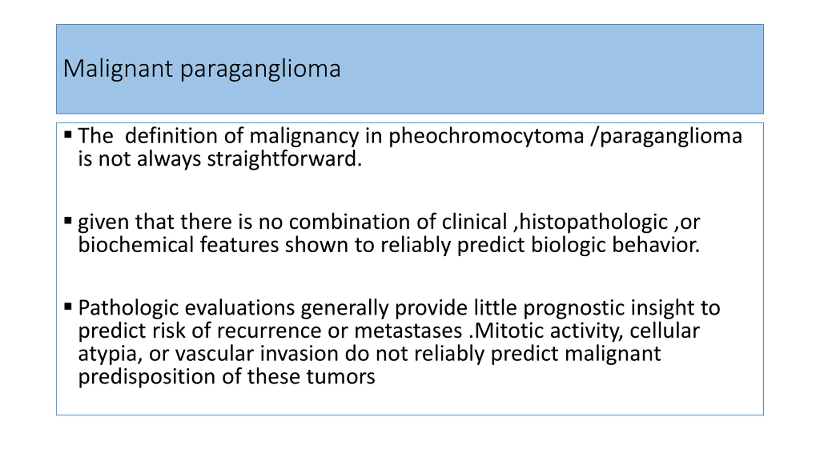
Task: Click the word 'behavior.' ending second bullet
Action: (x=656, y=245)
